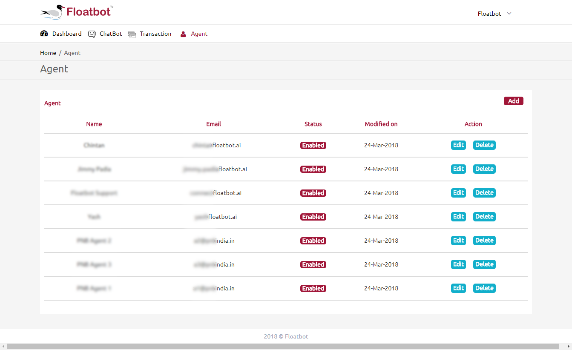Click the ChatBot face icon

click(x=92, y=34)
